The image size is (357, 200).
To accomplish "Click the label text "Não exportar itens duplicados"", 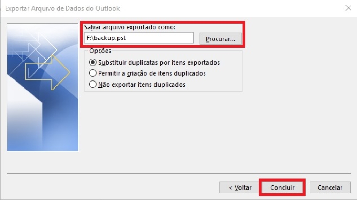I will click(x=142, y=85).
